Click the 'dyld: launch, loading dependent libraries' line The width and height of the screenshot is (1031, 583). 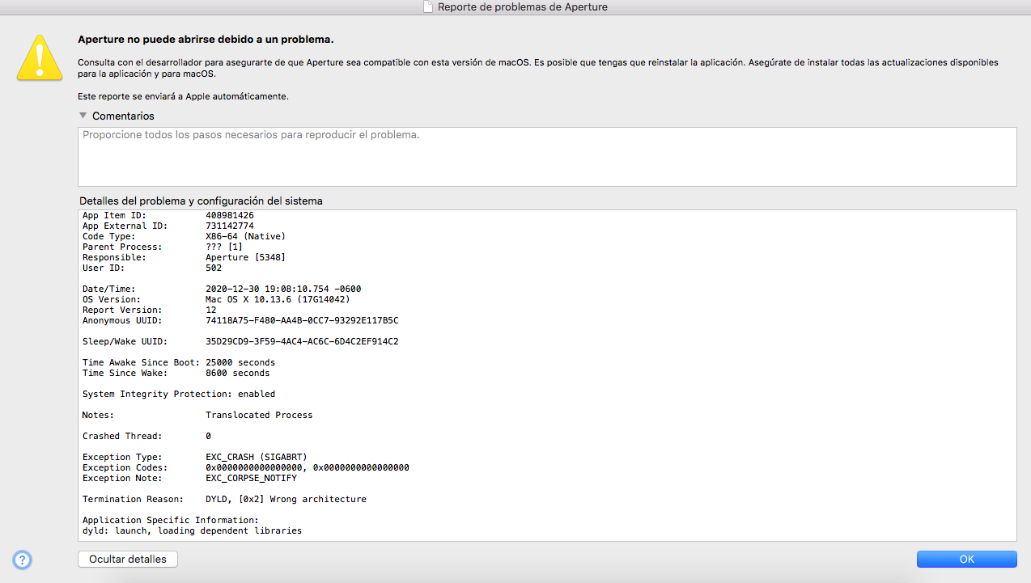coord(192,531)
